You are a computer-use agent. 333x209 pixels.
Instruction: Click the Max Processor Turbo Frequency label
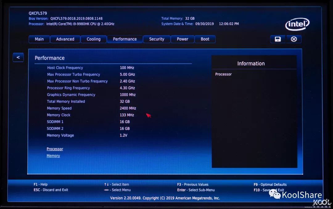pos(73,75)
